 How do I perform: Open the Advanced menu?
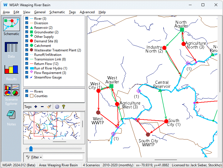click(x=87, y=12)
